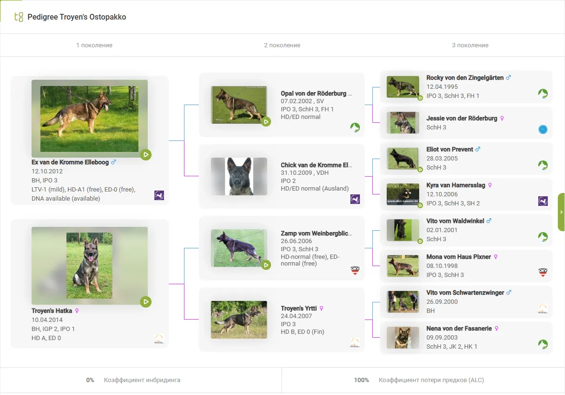Click blue round logo on Jessie von der Röderburg

(x=543, y=129)
